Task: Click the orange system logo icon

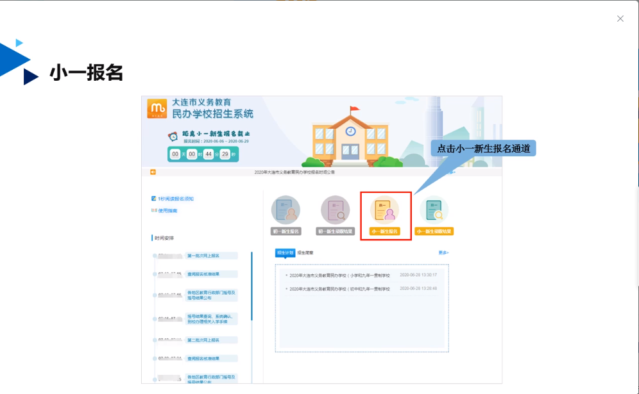Action: 157,109
